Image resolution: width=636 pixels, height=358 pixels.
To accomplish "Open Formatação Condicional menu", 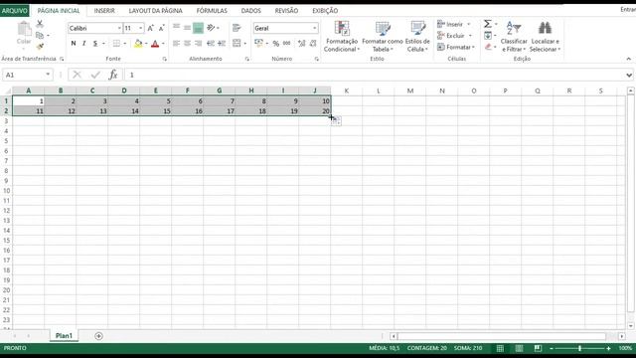I will [x=342, y=37].
